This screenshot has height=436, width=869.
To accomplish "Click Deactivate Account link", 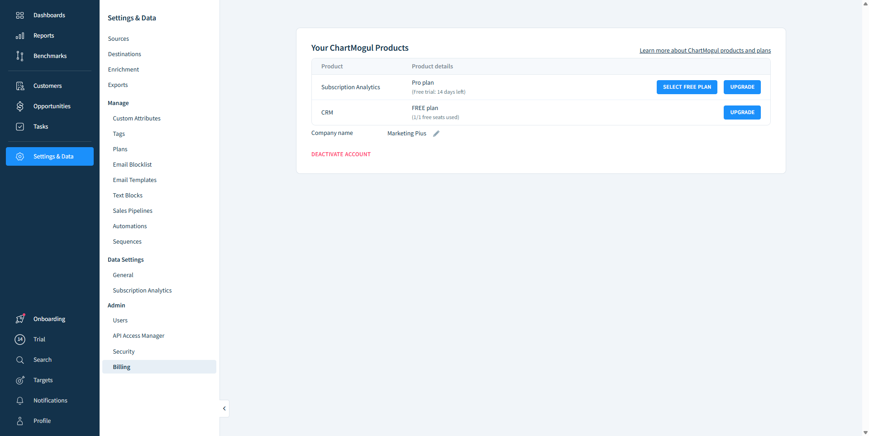I will tap(341, 154).
